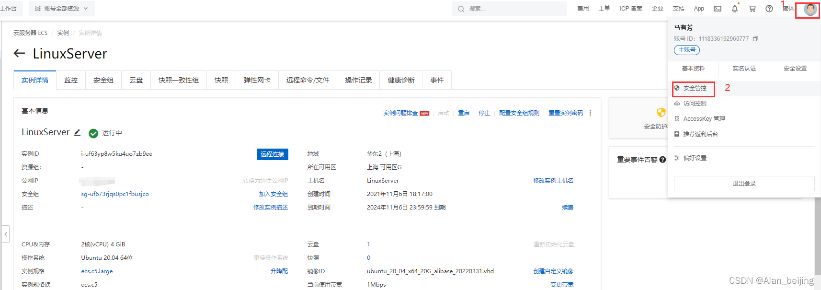
Task: Click 升降配 link
Action: [x=279, y=271]
